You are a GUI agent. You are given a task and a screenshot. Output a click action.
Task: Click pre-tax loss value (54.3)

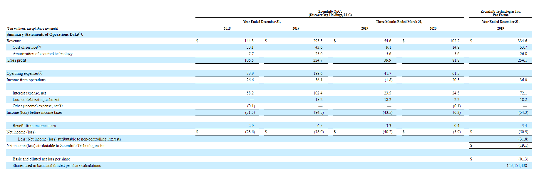point(523,112)
